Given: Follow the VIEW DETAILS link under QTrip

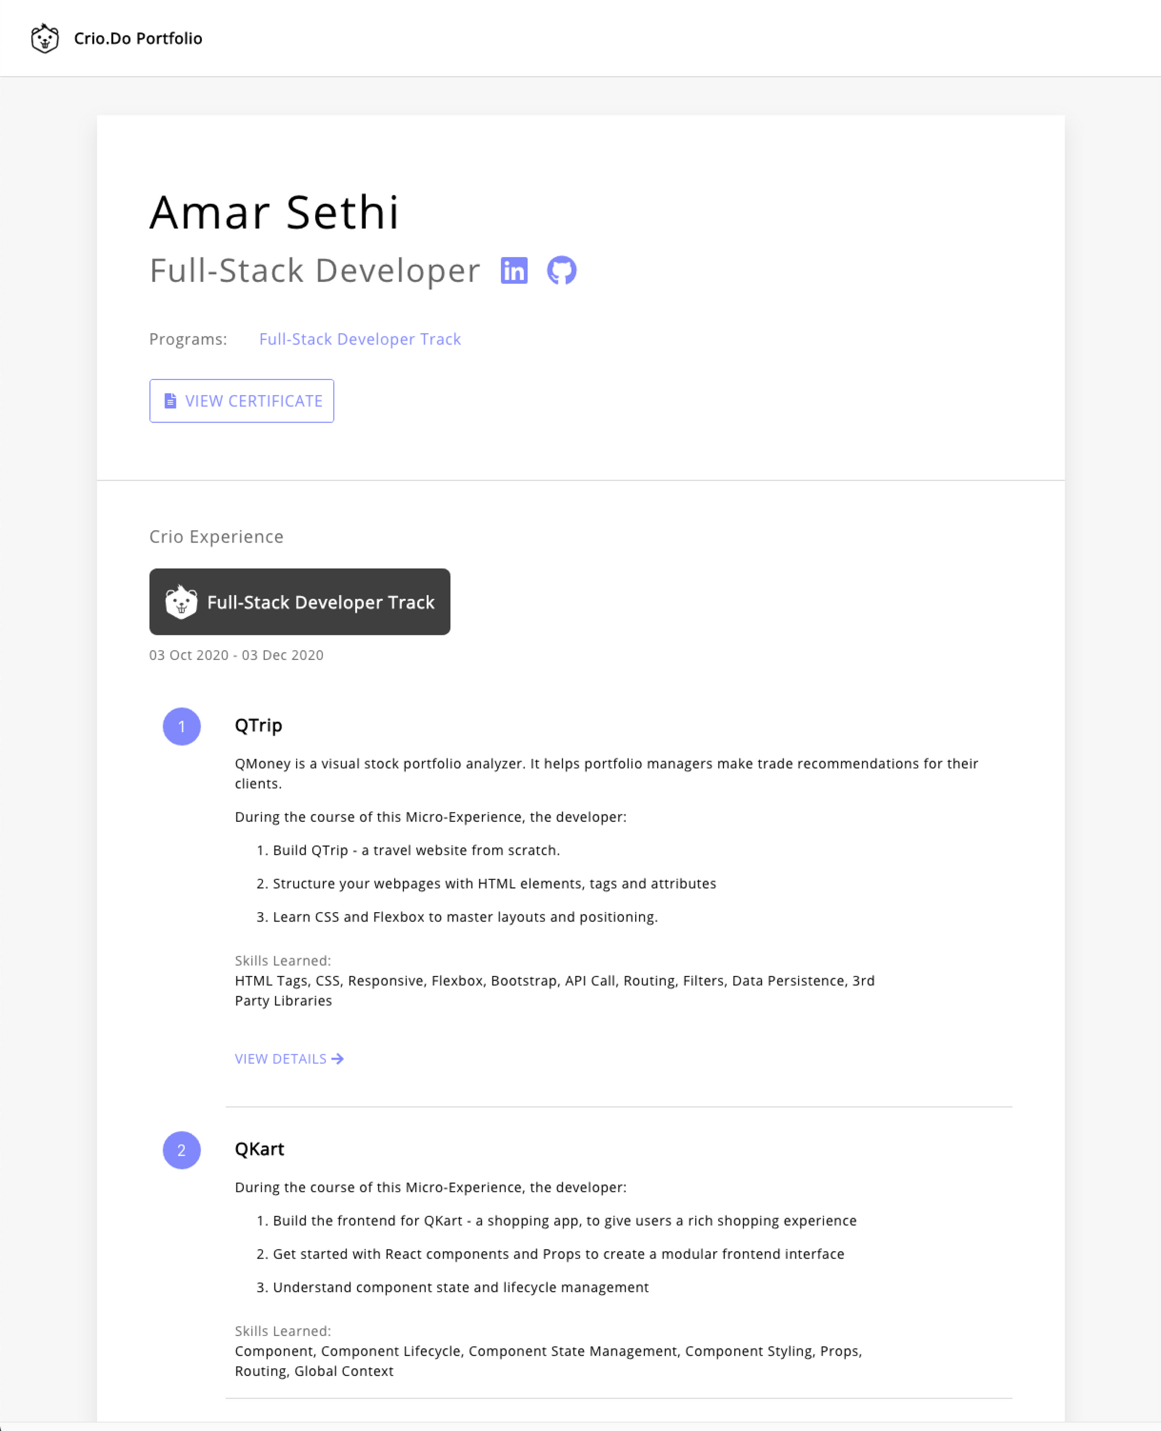Looking at the screenshot, I should tap(289, 1058).
